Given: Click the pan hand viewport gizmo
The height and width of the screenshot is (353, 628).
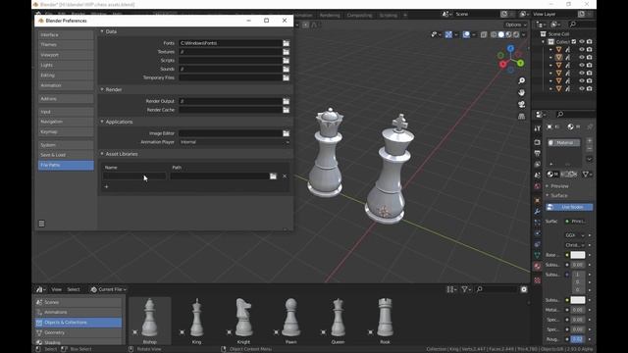Looking at the screenshot, I should pos(521,92).
